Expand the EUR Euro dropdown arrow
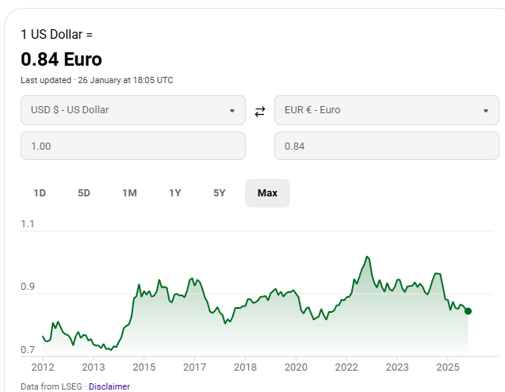The width and height of the screenshot is (505, 392). (486, 111)
